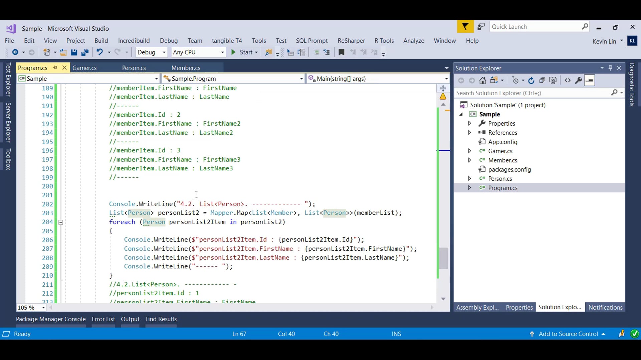Toggle the bookmark toolbar icon
Image resolution: width=641 pixels, height=360 pixels.
coord(341,52)
